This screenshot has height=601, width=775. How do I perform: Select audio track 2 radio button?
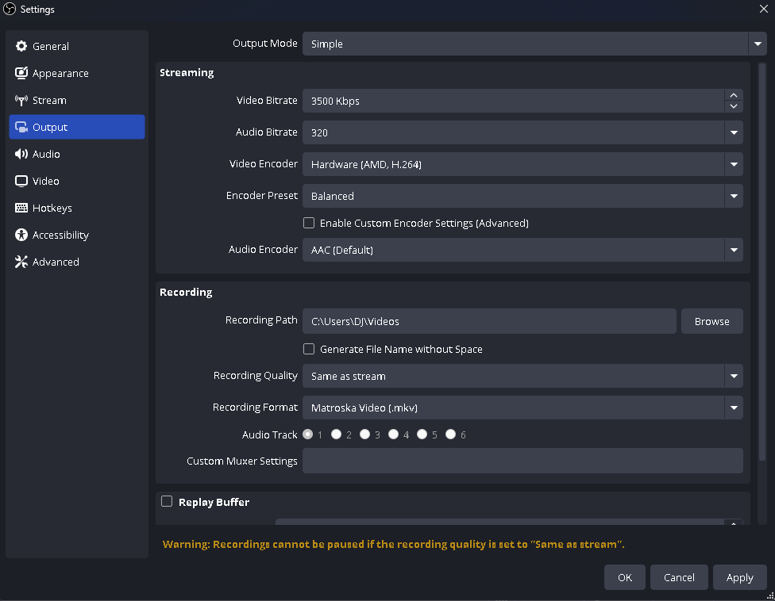pos(336,434)
